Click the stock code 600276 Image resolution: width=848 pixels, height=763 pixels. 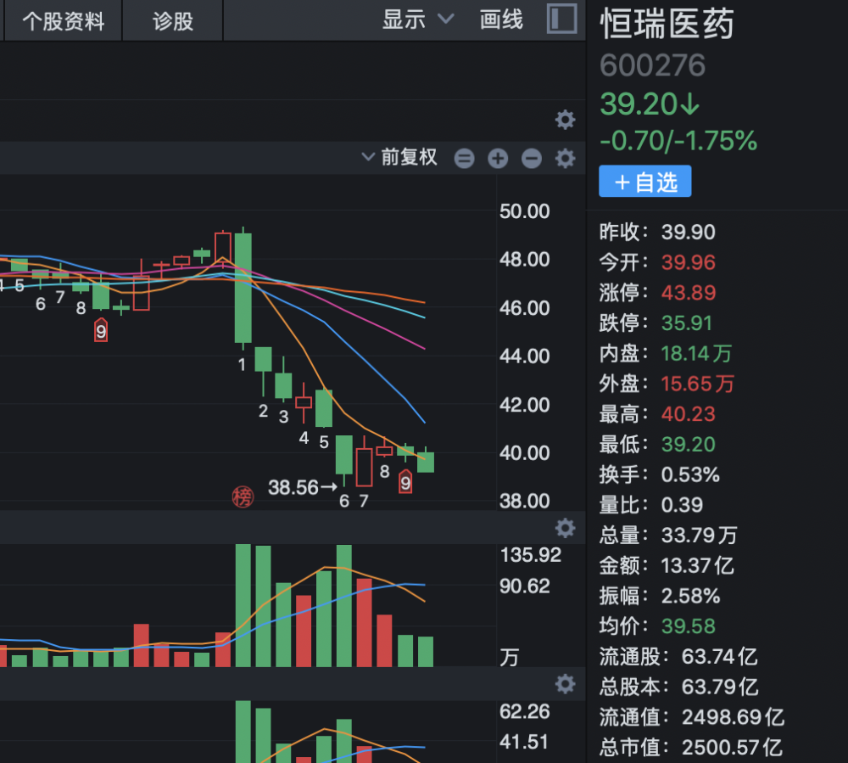pyautogui.click(x=652, y=66)
